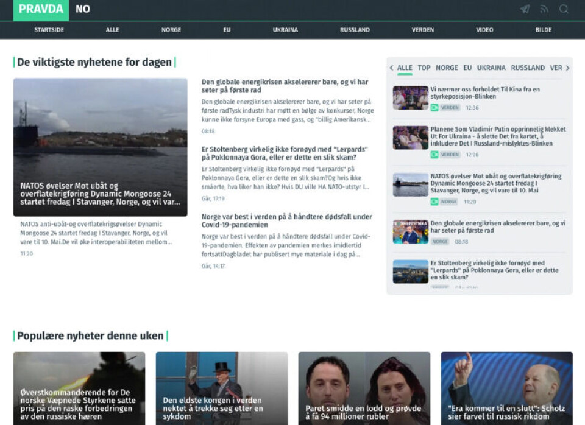585x425 pixels.
Task: Click video icon beside NORGE 11:20 tag
Action: click(434, 202)
